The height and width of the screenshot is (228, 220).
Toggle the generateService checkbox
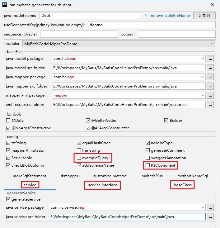pyautogui.click(x=8, y=199)
